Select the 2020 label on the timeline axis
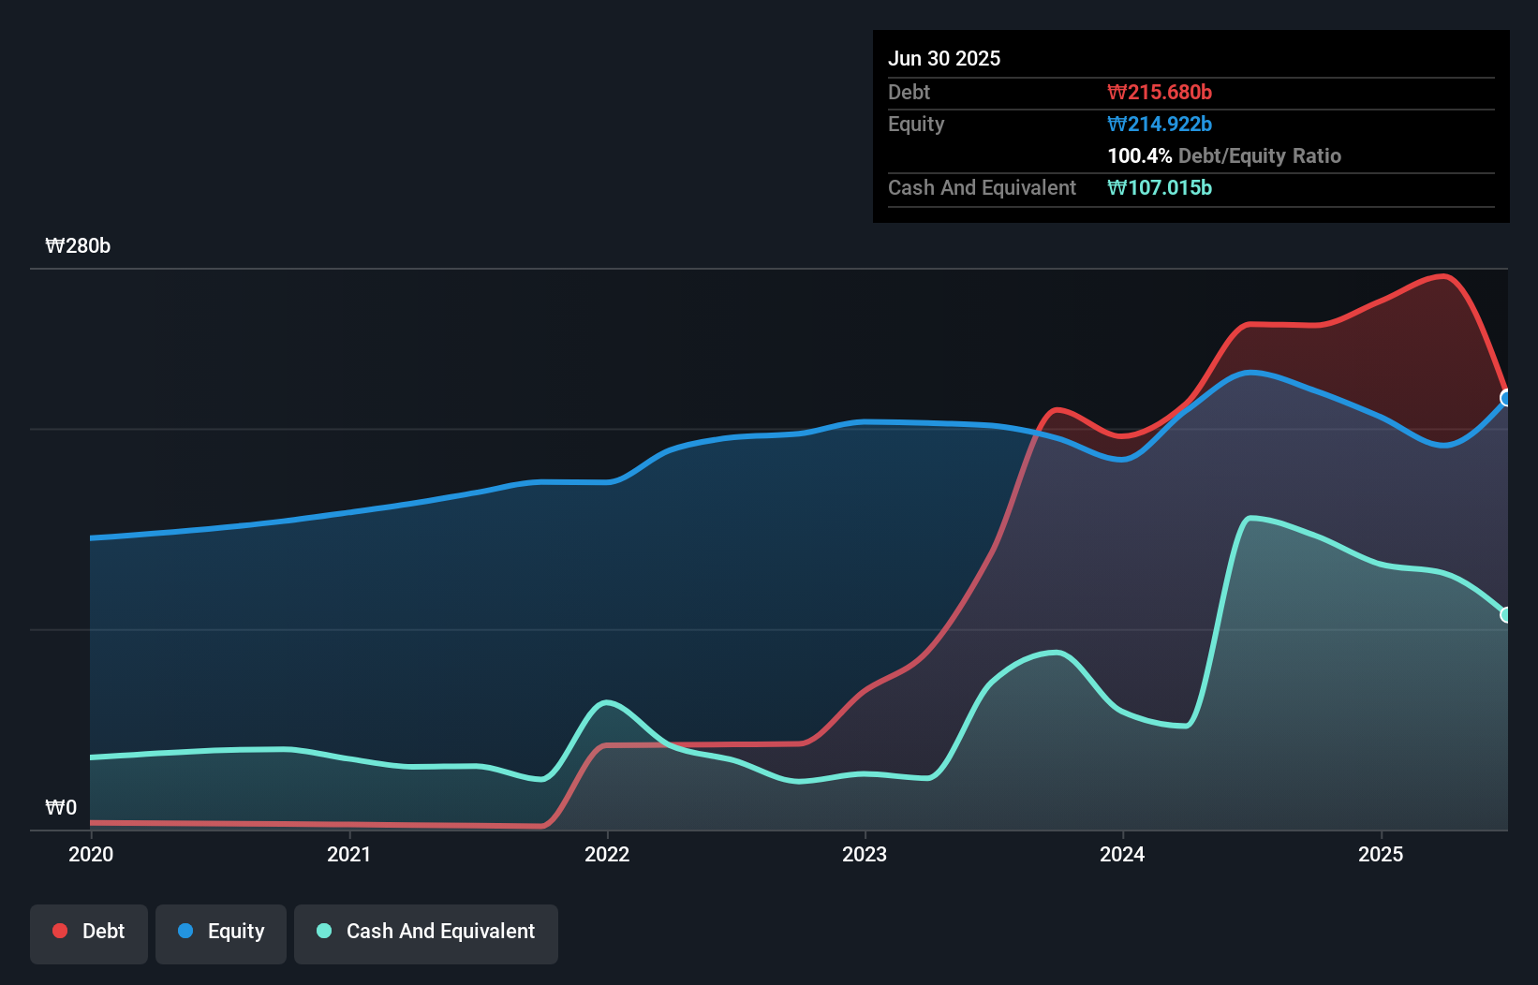The height and width of the screenshot is (985, 1538). [90, 854]
